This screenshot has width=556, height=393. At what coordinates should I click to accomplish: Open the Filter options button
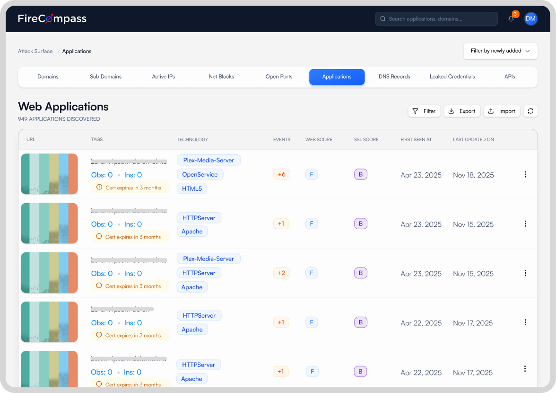coord(424,111)
